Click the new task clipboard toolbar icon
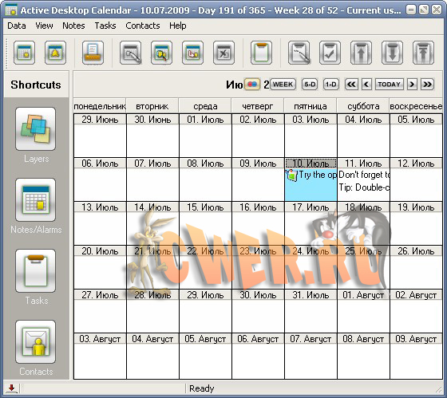 click(262, 53)
